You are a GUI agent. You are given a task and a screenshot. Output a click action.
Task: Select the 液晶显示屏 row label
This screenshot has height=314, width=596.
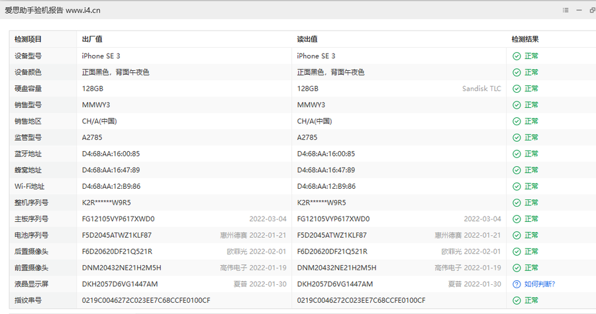[x=32, y=284]
